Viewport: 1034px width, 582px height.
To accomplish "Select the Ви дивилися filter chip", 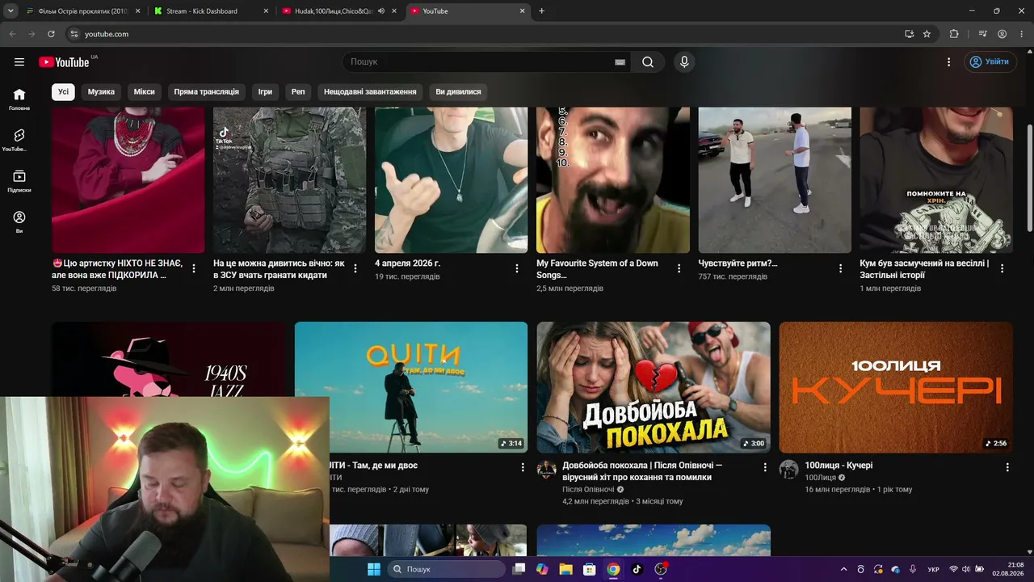I will (x=458, y=92).
